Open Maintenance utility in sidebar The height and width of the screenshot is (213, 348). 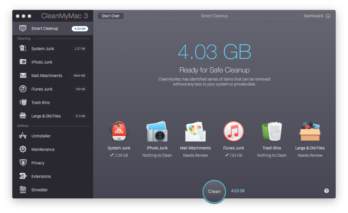[x=53, y=149]
